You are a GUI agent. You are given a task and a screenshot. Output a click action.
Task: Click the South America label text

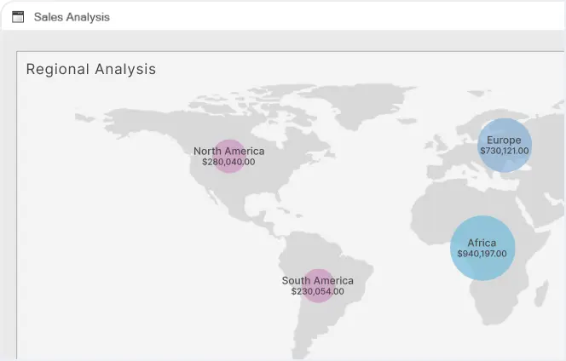318,281
